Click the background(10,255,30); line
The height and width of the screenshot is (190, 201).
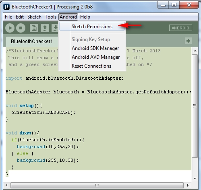pos(48,147)
